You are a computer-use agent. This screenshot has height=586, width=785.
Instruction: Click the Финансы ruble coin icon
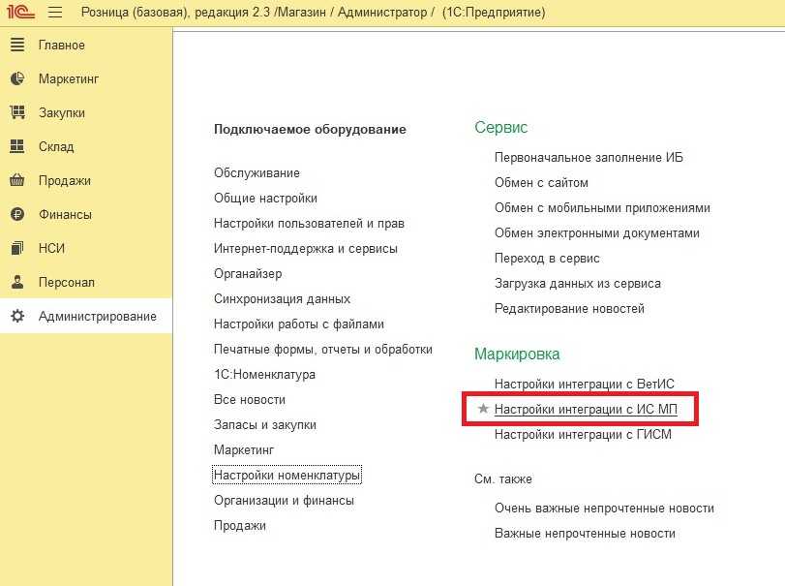(17, 215)
